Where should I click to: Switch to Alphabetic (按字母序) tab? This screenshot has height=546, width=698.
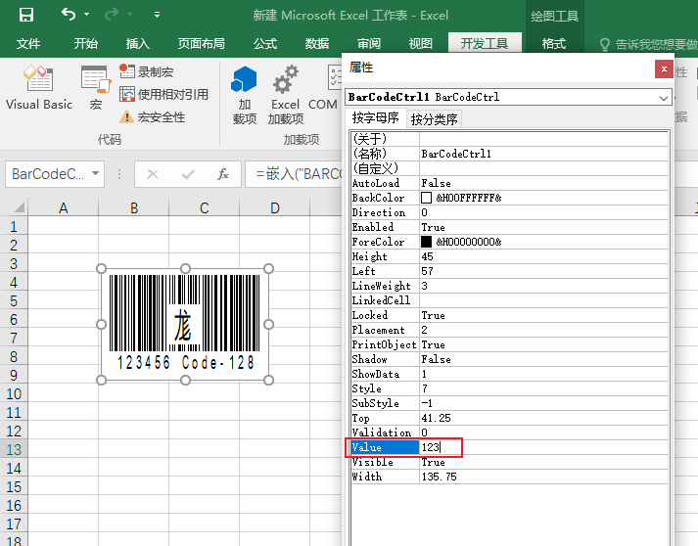(x=376, y=118)
